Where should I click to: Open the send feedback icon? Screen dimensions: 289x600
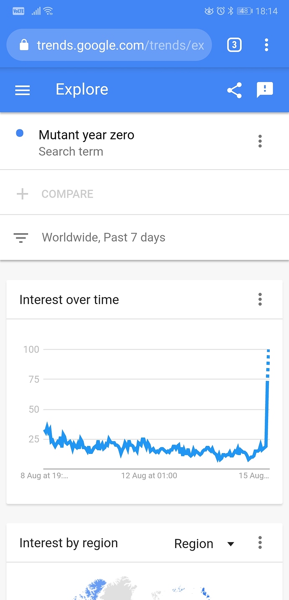pyautogui.click(x=265, y=90)
